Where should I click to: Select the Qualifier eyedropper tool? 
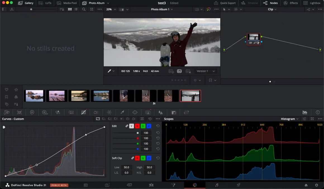[122, 112]
